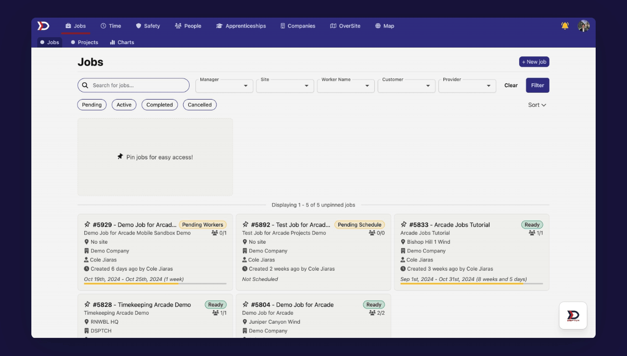Open the Site dropdown

coord(285,86)
